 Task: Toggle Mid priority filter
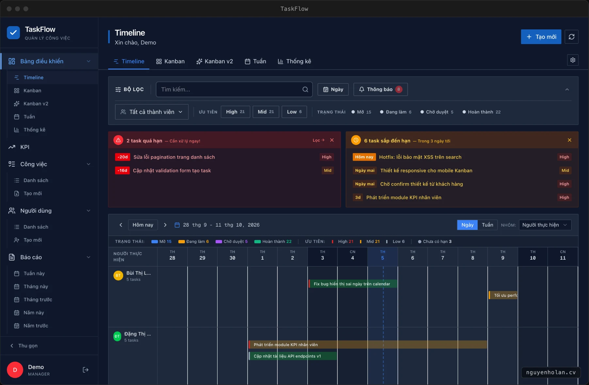(x=266, y=112)
